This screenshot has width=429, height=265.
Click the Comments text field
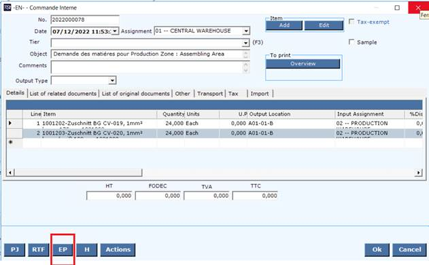tap(150, 67)
